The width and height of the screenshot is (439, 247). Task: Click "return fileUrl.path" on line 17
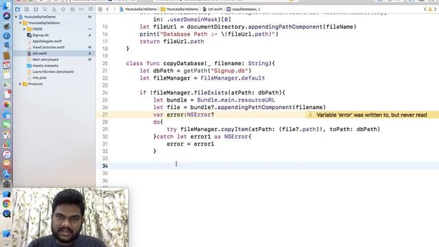(171, 41)
